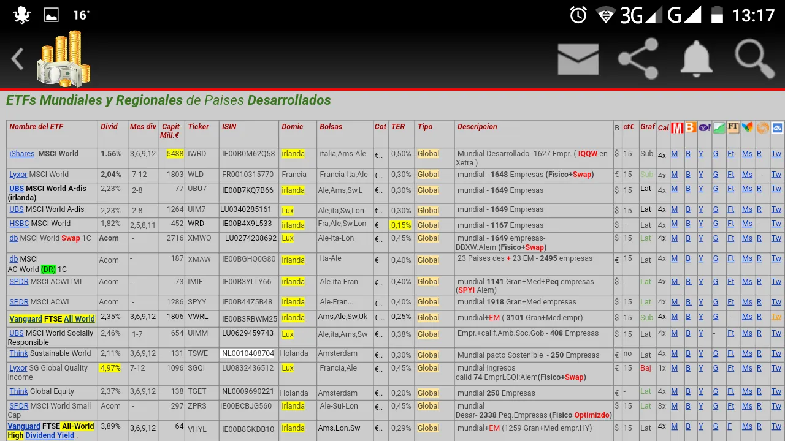The height and width of the screenshot is (441, 785).
Task: Open the Lyxor link in SG Global Quality row
Action: 18,368
